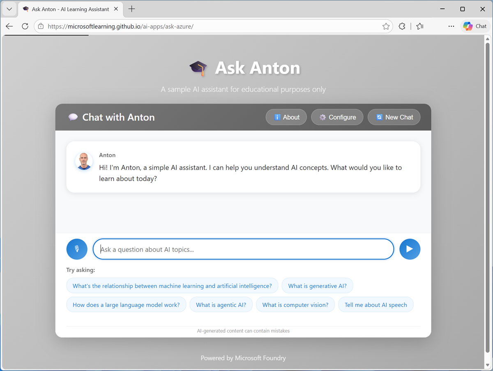Screen dimensions: 493x371
Task: Click the back navigation arrow
Action: [9, 26]
